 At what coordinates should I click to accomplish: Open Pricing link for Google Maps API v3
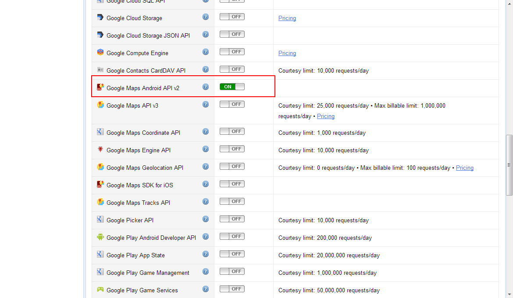point(325,116)
